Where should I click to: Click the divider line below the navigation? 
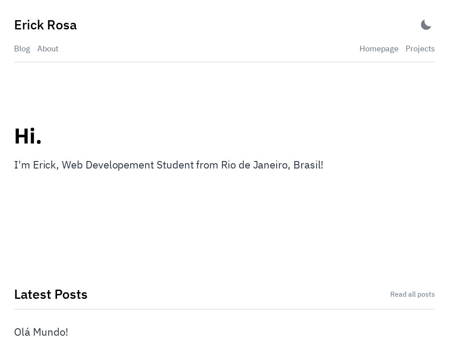point(224,62)
